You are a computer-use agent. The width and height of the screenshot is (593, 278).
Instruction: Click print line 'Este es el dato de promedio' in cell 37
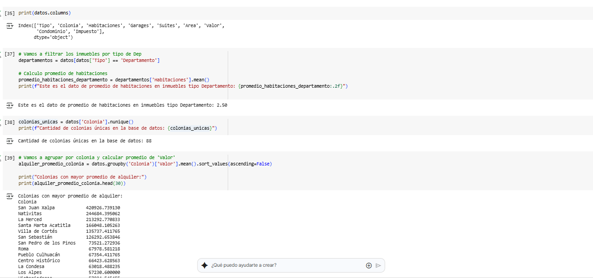(183, 86)
